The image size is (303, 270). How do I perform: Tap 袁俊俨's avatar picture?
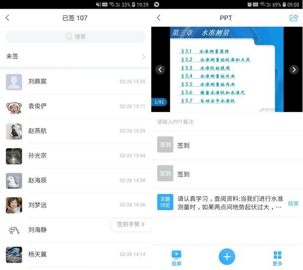point(14,107)
